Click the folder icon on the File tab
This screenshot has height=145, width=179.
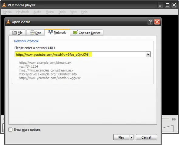coord(14,33)
